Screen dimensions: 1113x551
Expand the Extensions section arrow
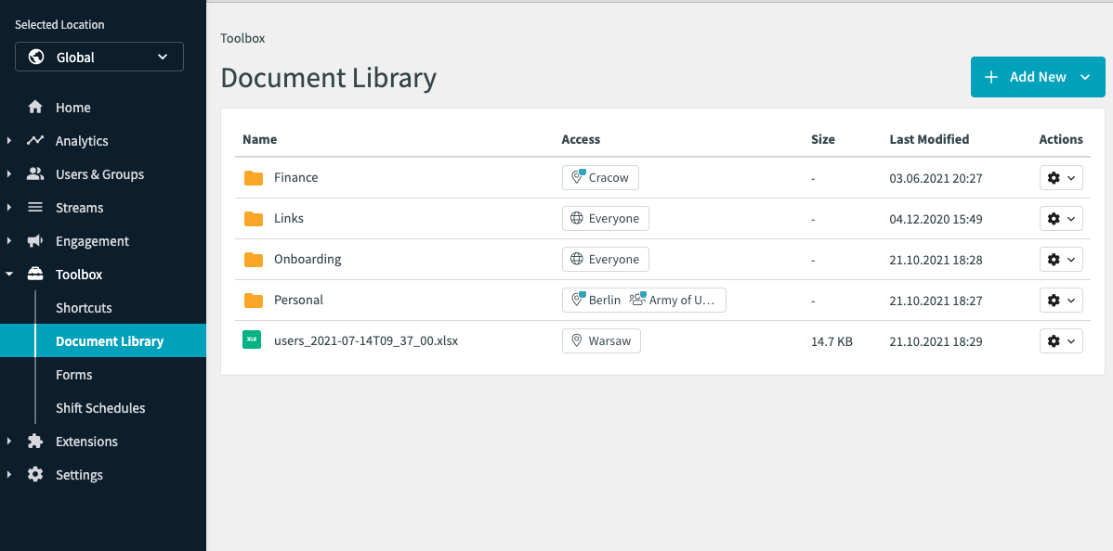pyautogui.click(x=9, y=442)
